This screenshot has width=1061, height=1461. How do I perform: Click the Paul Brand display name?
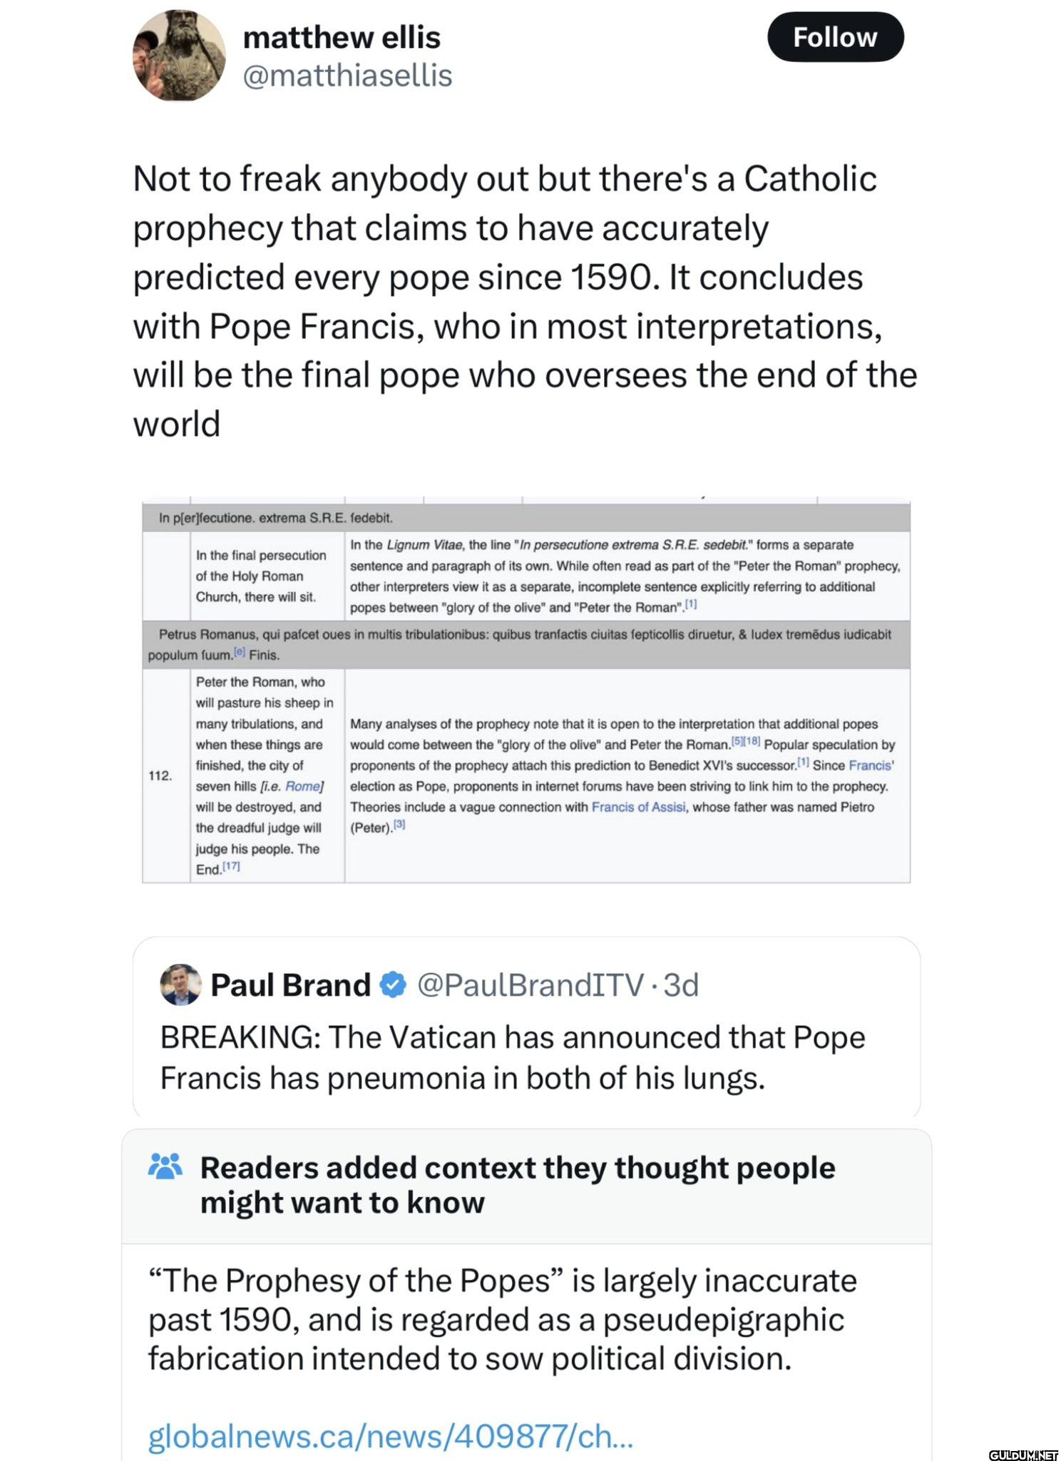(290, 985)
